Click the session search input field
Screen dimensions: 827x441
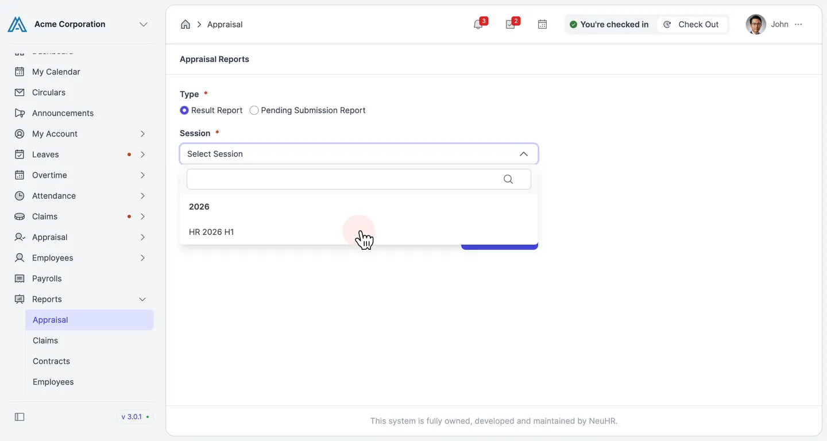tap(359, 179)
